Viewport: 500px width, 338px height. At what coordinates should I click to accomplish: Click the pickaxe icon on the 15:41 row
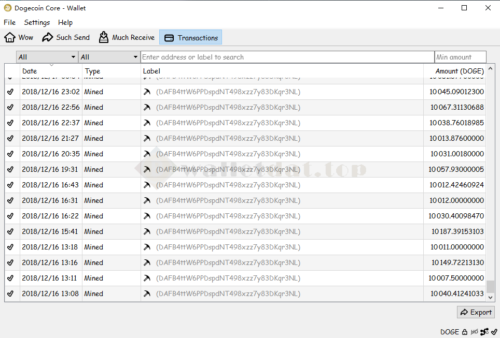tap(147, 232)
